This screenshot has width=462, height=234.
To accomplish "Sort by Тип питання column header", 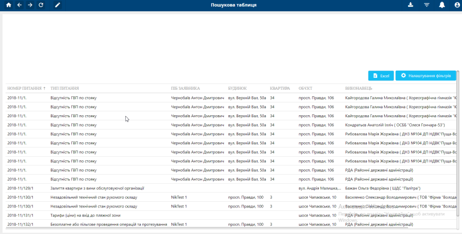I will point(65,88).
